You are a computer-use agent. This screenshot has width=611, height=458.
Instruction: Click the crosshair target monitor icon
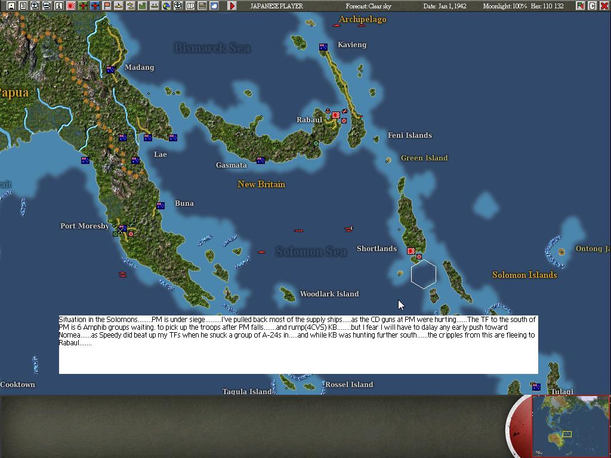click(178, 6)
